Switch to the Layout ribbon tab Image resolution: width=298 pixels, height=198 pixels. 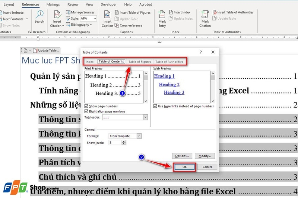(x=9, y=4)
